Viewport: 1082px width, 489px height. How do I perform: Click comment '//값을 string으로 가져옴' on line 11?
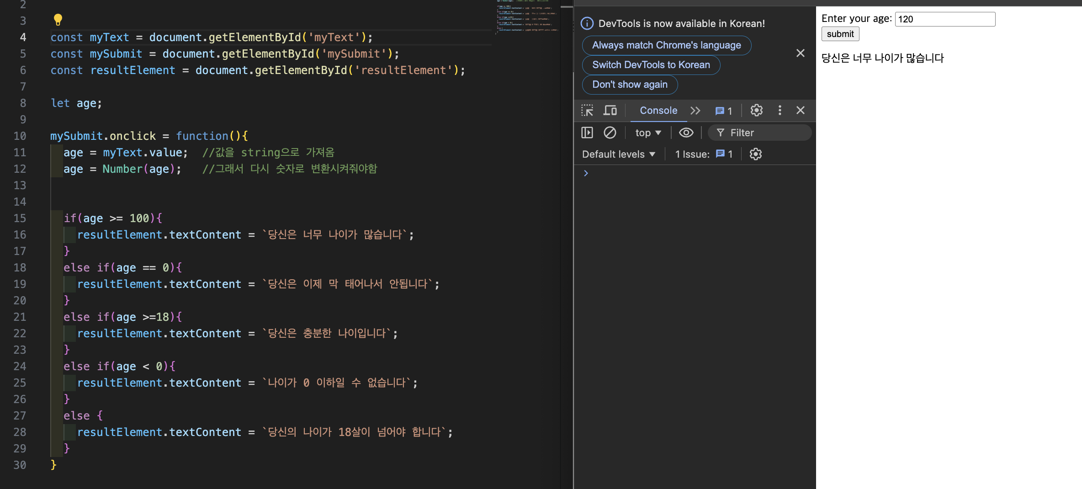point(268,153)
